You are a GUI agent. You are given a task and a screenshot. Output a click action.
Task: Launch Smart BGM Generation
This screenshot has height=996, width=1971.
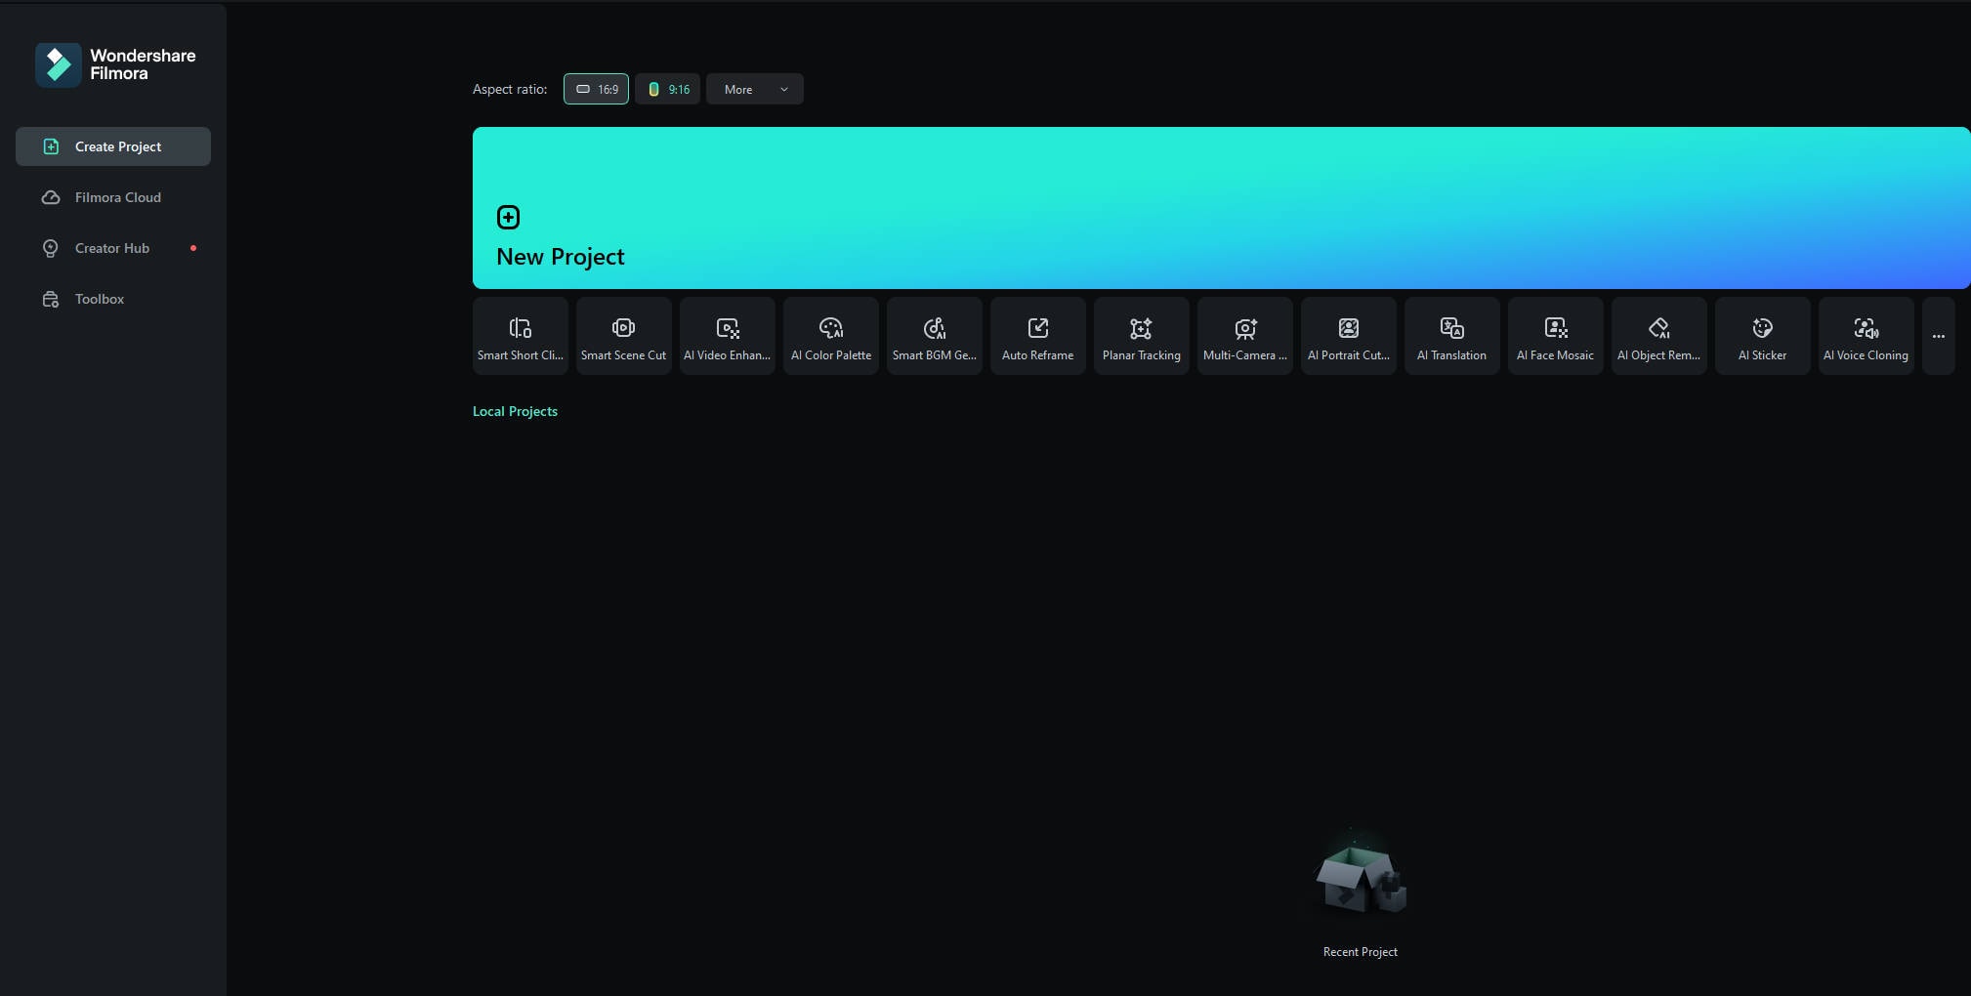pyautogui.click(x=935, y=336)
